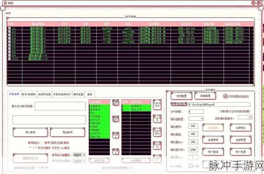Click the second small button between task lists
The width and height of the screenshot is (264, 174).
[x=116, y=119]
